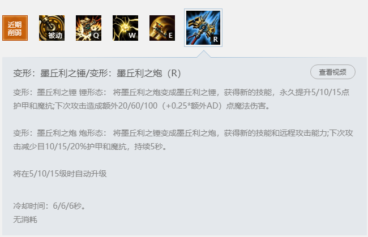Show the W lightning skill icon details
368x237 pixels.
click(125, 28)
